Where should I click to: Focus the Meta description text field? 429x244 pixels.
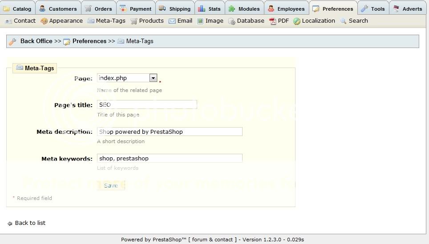(x=170, y=132)
